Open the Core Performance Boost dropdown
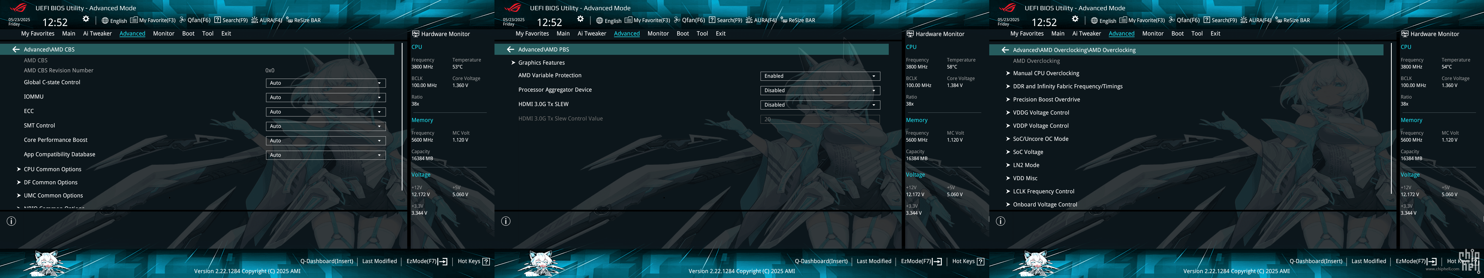Image resolution: width=1484 pixels, height=278 pixels. 325,141
